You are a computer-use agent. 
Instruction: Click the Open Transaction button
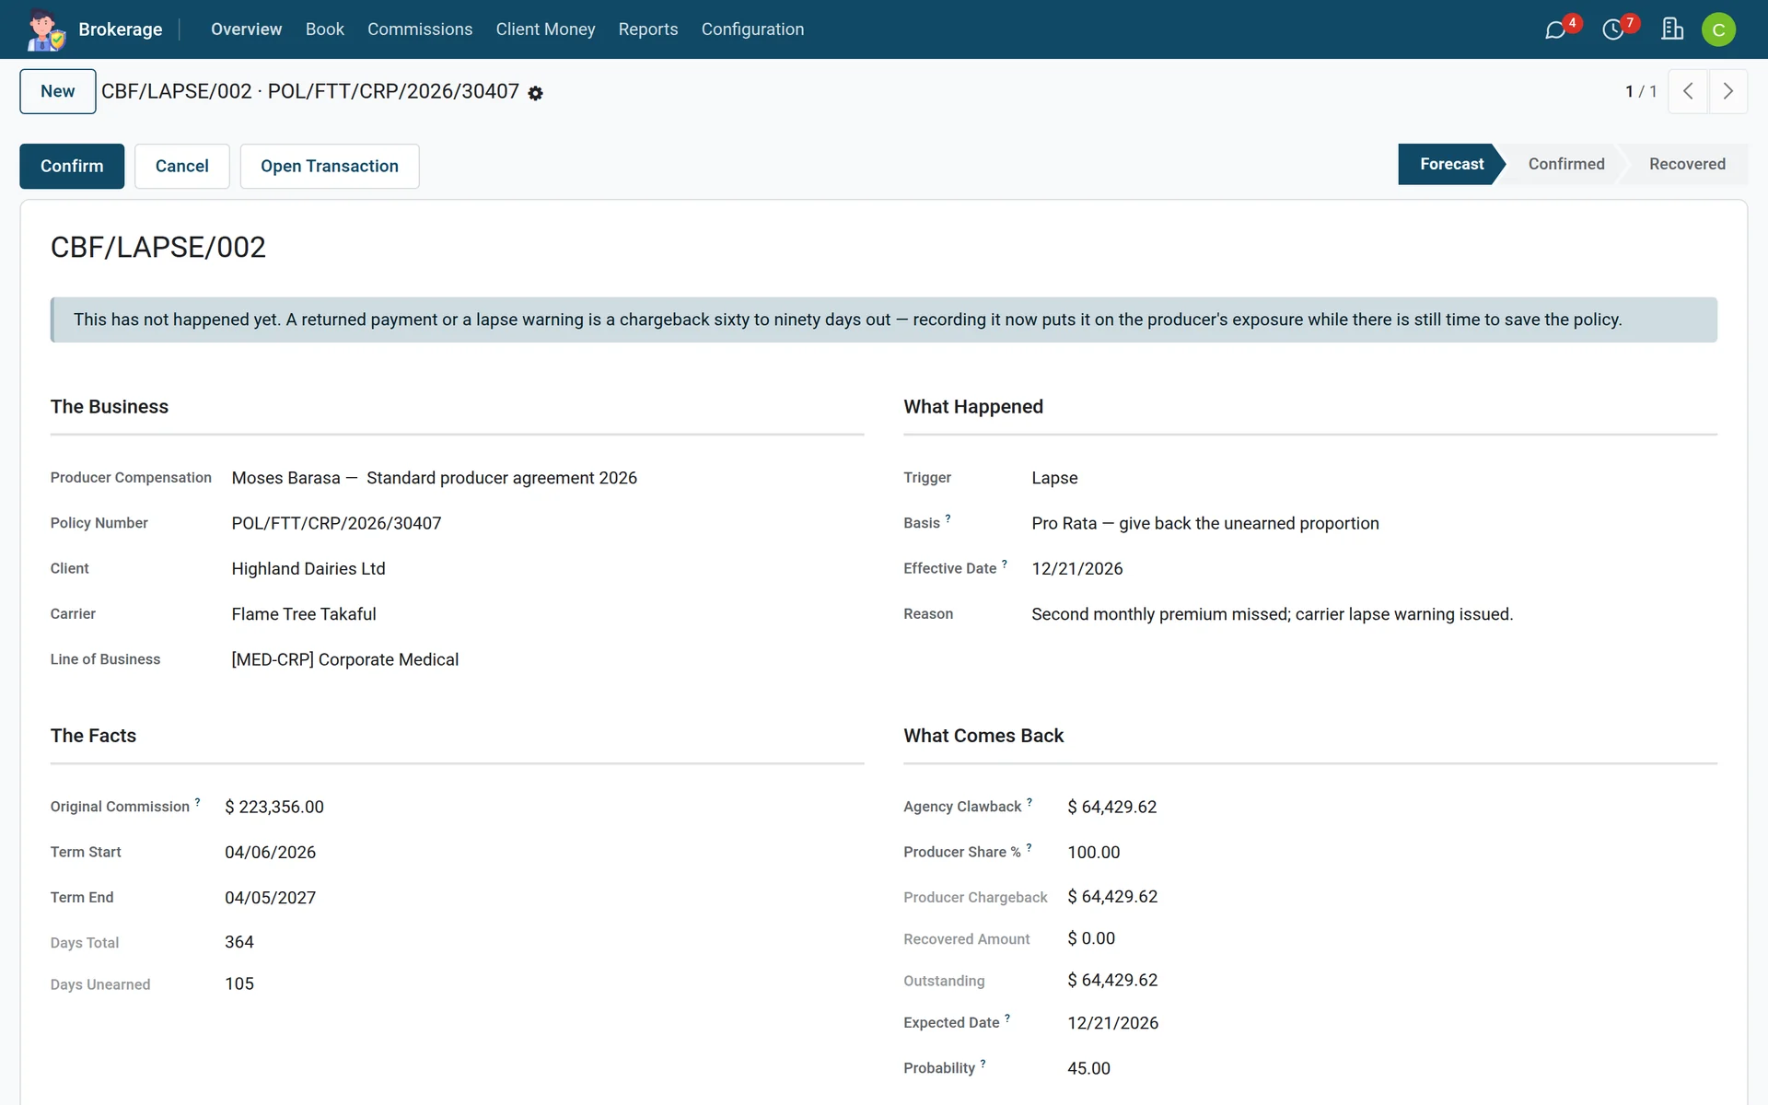tap(330, 166)
